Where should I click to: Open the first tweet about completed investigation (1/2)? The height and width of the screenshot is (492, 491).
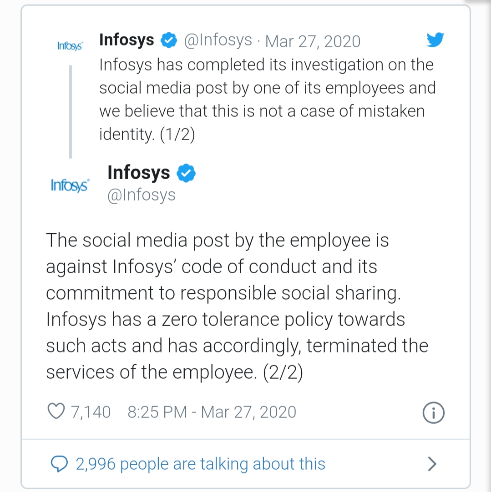pyautogui.click(x=266, y=99)
